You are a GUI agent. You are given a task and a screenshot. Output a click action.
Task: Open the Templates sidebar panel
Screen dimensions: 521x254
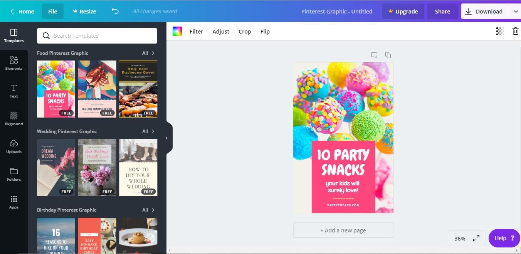tap(14, 35)
